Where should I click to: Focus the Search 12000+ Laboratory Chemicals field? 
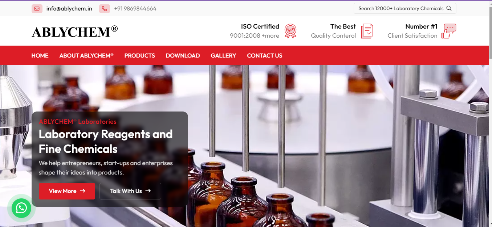click(405, 8)
